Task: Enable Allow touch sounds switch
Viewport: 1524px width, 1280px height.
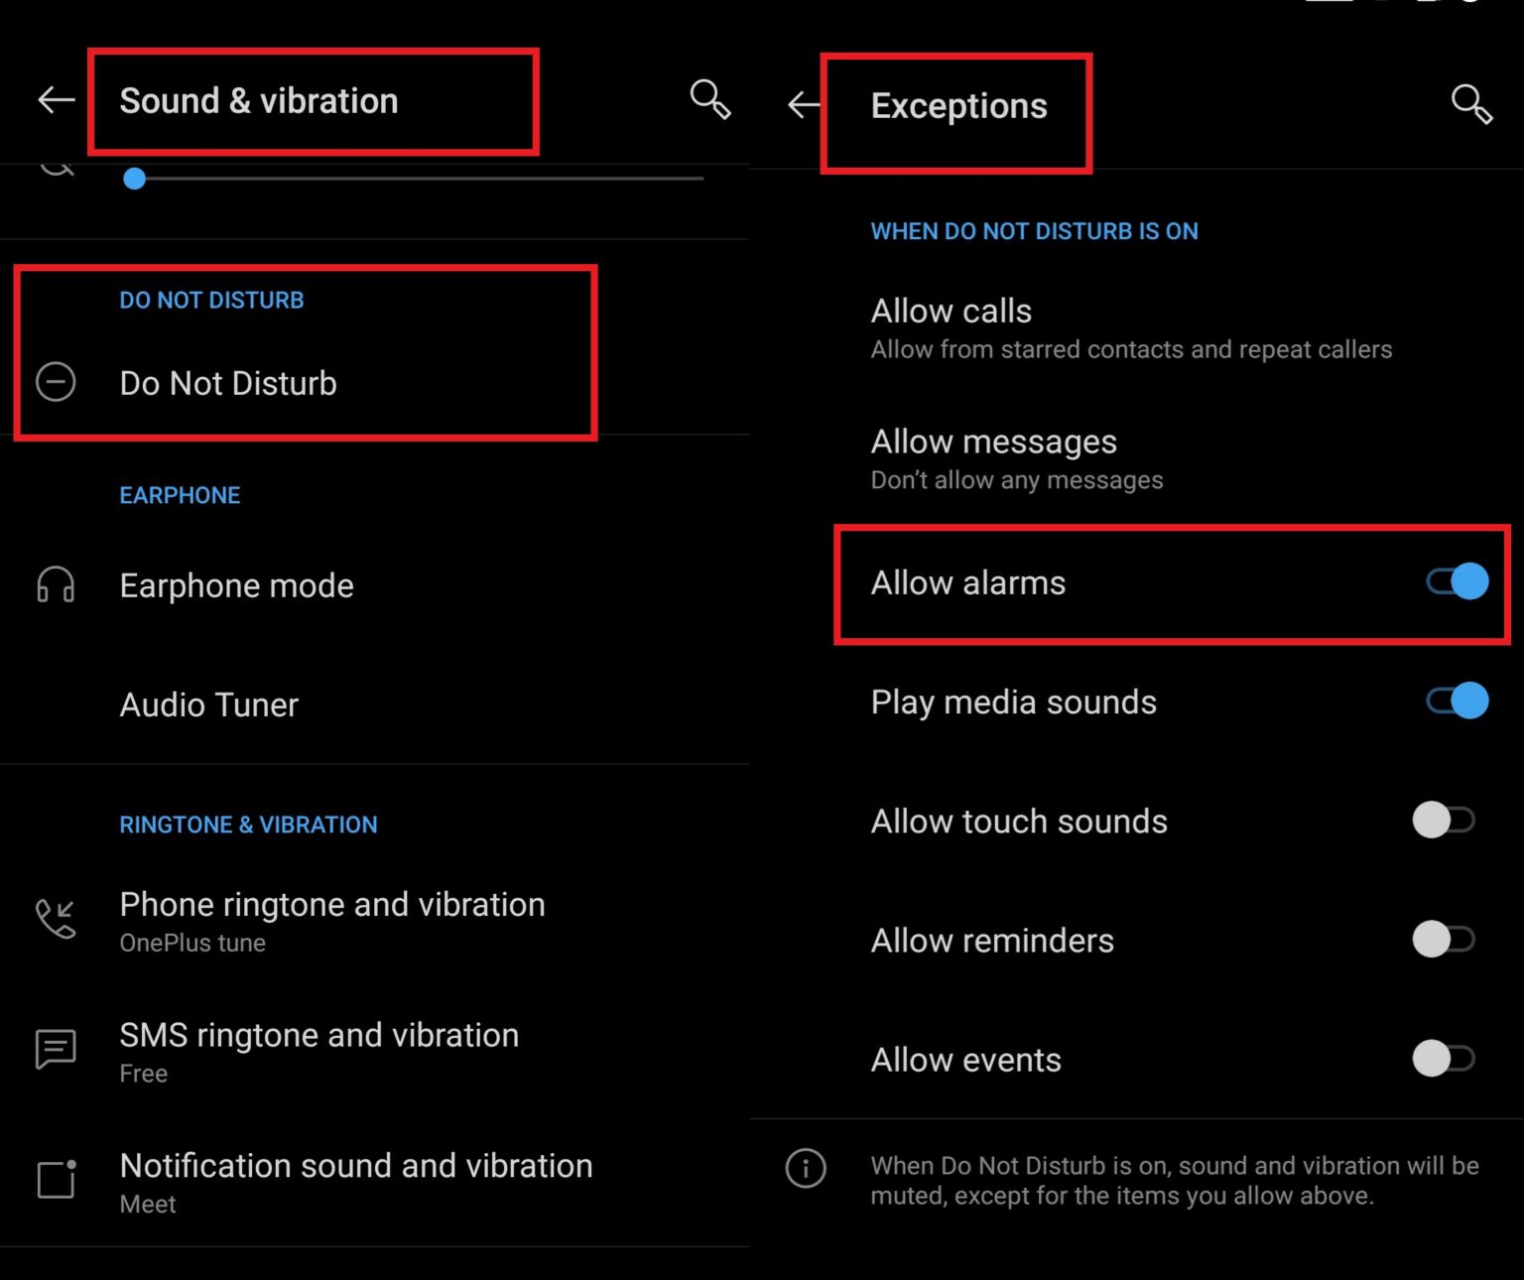Action: [x=1444, y=821]
